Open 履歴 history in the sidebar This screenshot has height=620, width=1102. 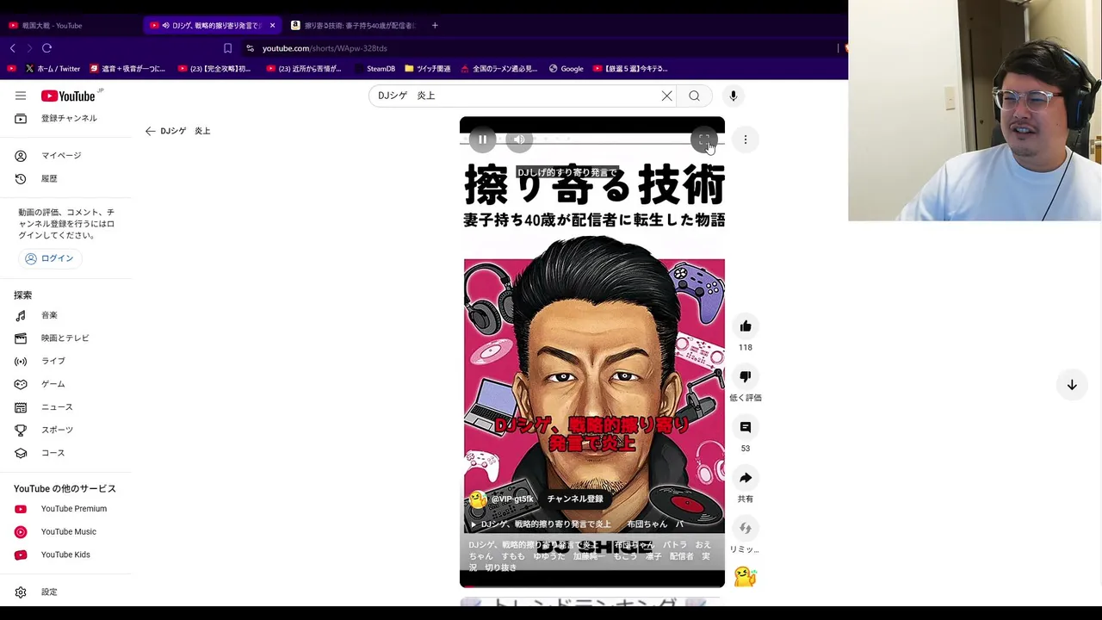click(65, 178)
